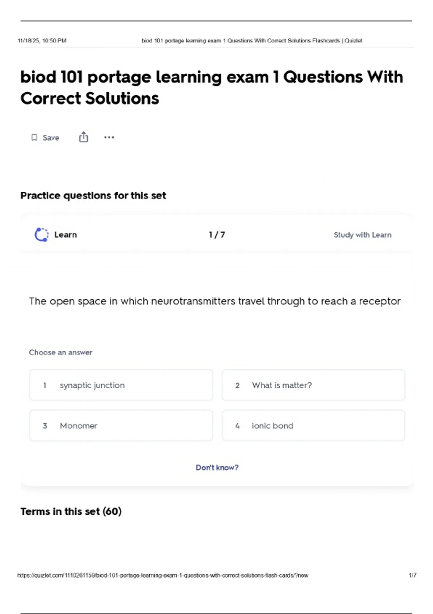Open 'Study with Learn' link

point(362,235)
